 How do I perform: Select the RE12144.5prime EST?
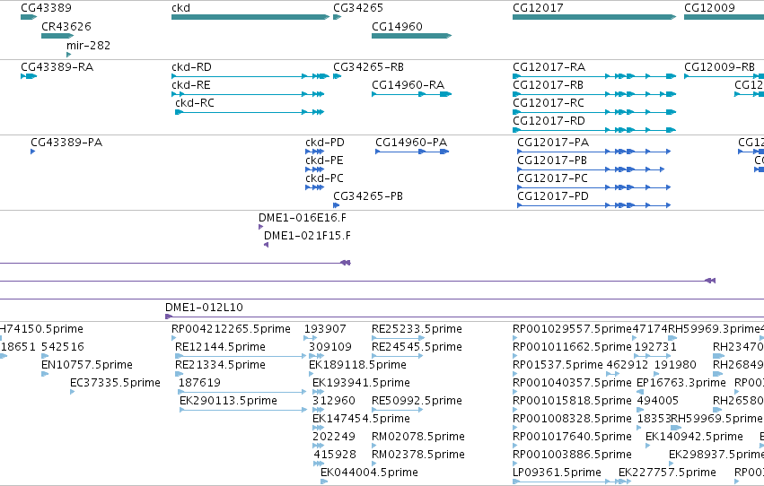click(x=241, y=356)
